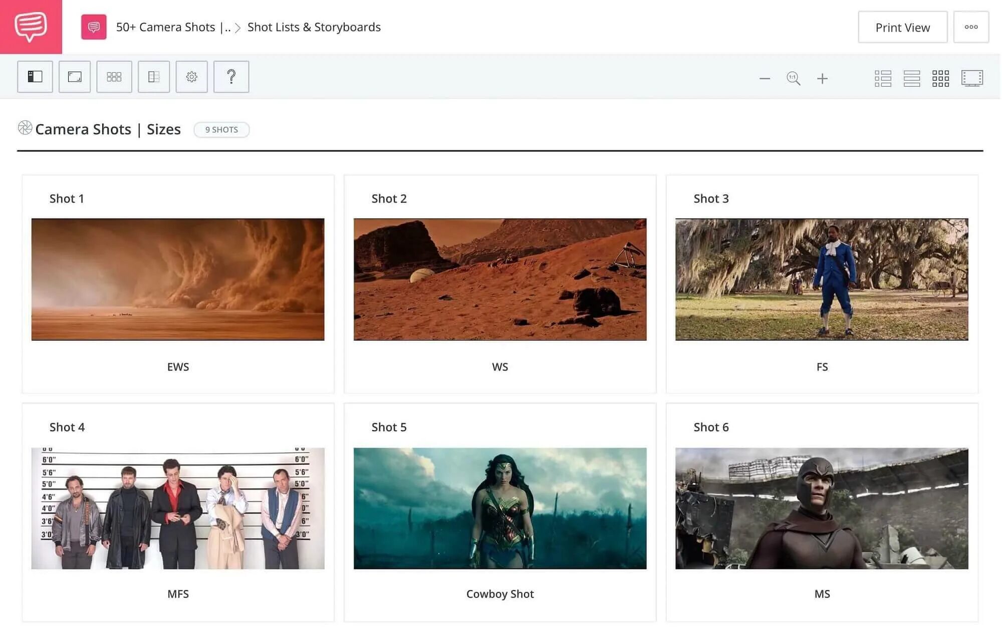Zoom out with the minus icon
1002x629 pixels.
click(x=765, y=79)
